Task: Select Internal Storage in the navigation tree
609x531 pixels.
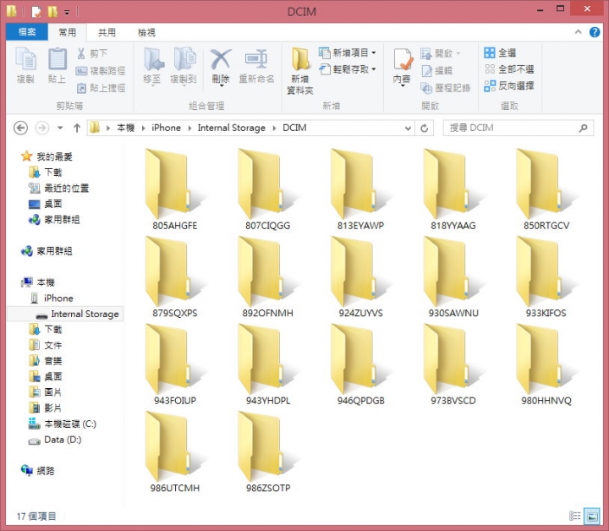Action: tap(65, 314)
